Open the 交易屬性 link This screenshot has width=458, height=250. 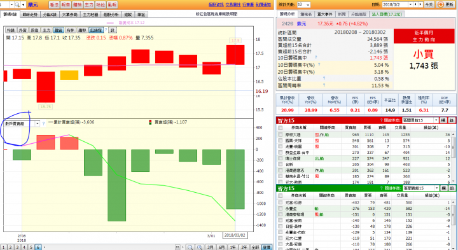pyautogui.click(x=233, y=4)
